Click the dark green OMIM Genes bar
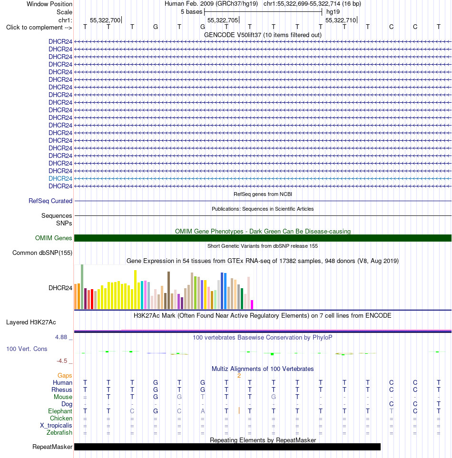Image resolution: width=452 pixels, height=458 pixels. (x=263, y=238)
